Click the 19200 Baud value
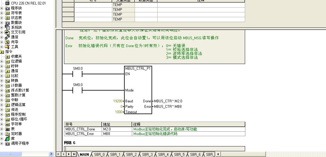 (118, 101)
